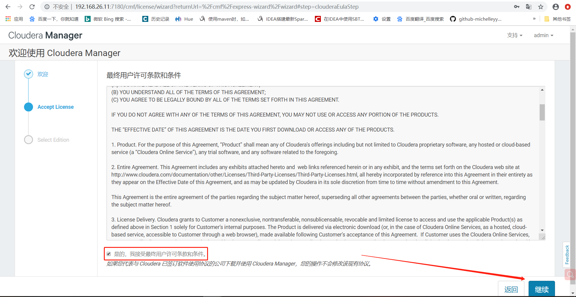Screen dimensions: 576x297
Task: Bookmark this page with star icon
Action: [541, 7]
